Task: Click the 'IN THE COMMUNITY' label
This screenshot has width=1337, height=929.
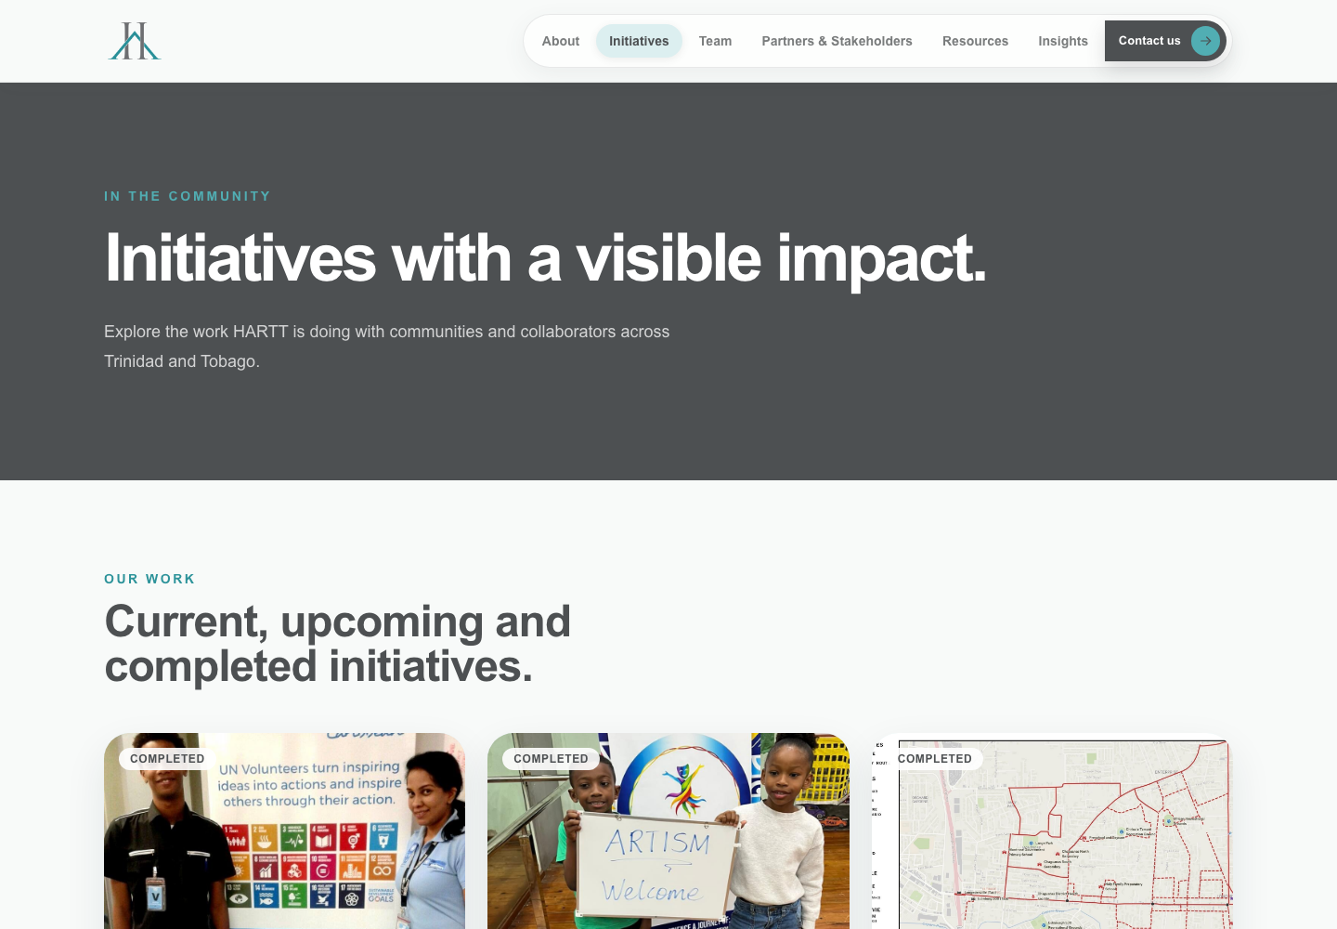Action: click(188, 196)
